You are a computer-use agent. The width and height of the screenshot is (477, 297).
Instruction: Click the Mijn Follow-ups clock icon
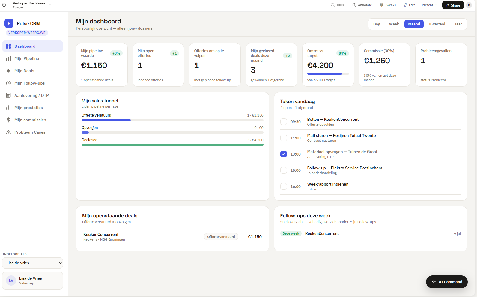[x=8, y=83]
